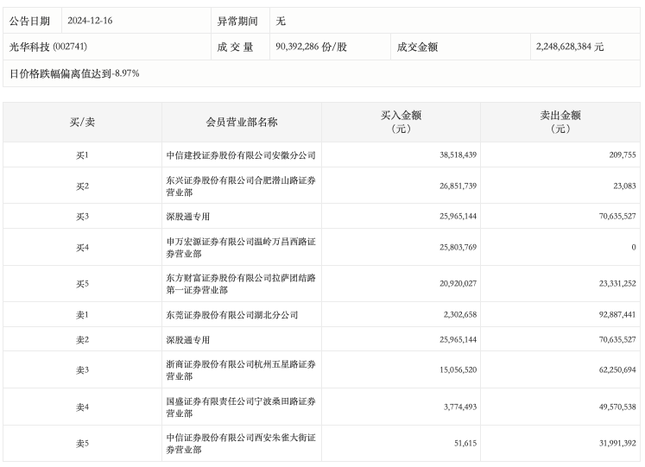
Task: Select the 日价格跌幅偏离值达到-8.97% notice text
Action: 74,73
